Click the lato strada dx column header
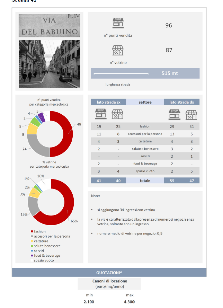 coord(181,102)
